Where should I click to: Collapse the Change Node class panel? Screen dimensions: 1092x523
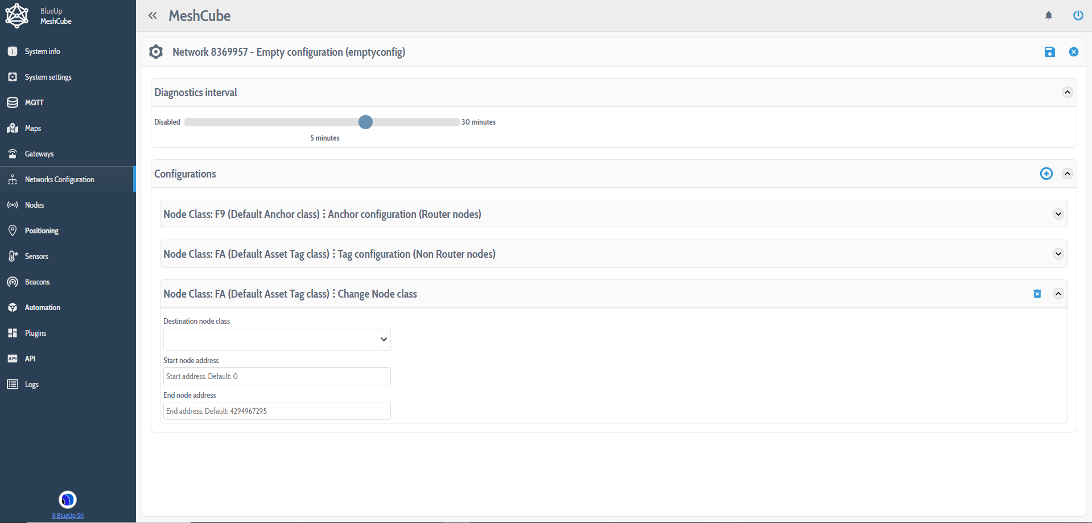[1058, 294]
